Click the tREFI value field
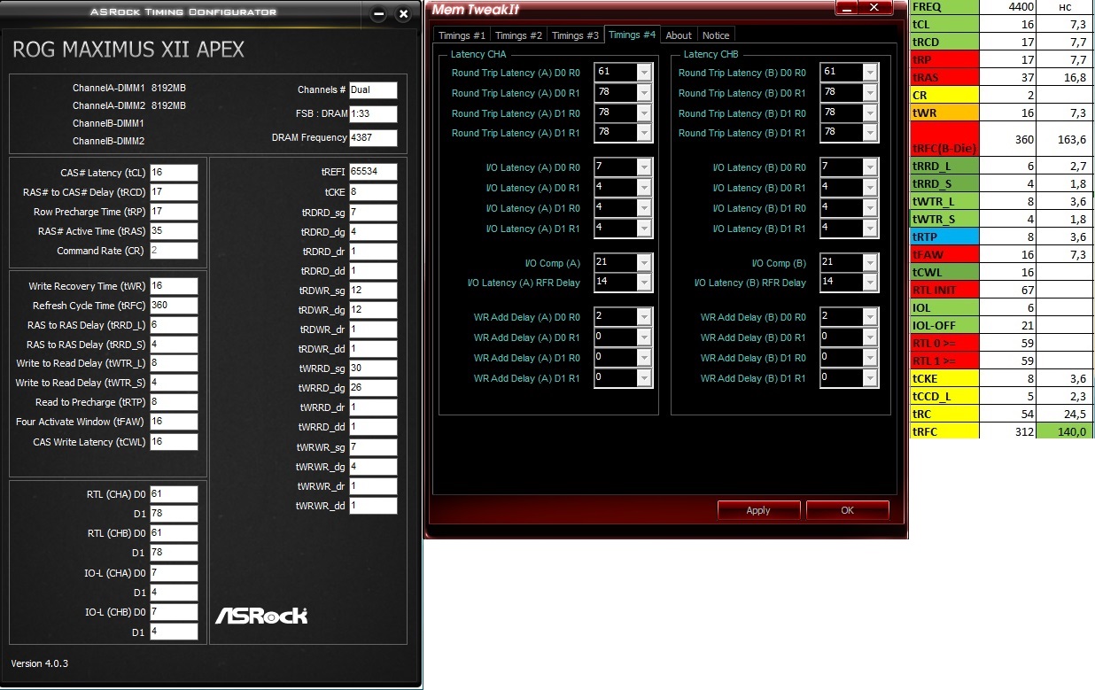Image resolution: width=1095 pixels, height=690 pixels. coord(373,172)
